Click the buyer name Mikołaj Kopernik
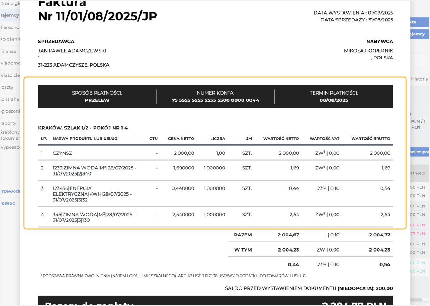The image size is (430, 306). click(368, 51)
